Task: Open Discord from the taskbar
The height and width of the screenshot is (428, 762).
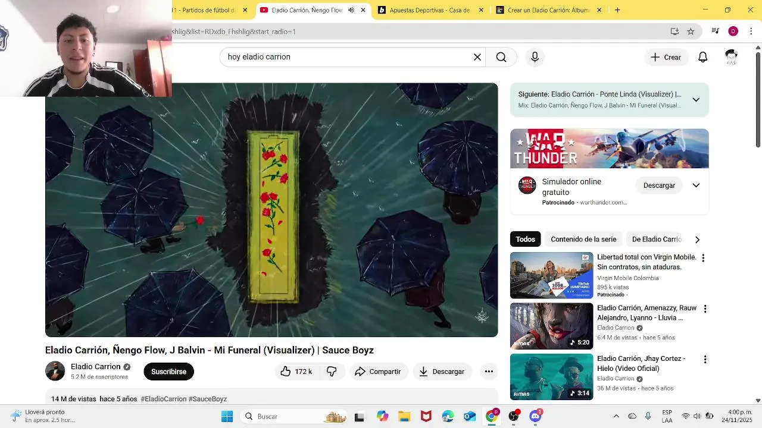Action: click(x=535, y=416)
